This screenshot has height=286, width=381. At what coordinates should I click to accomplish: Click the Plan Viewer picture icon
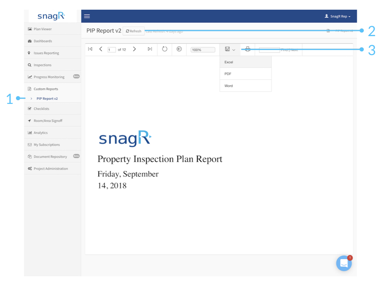[x=30, y=29]
